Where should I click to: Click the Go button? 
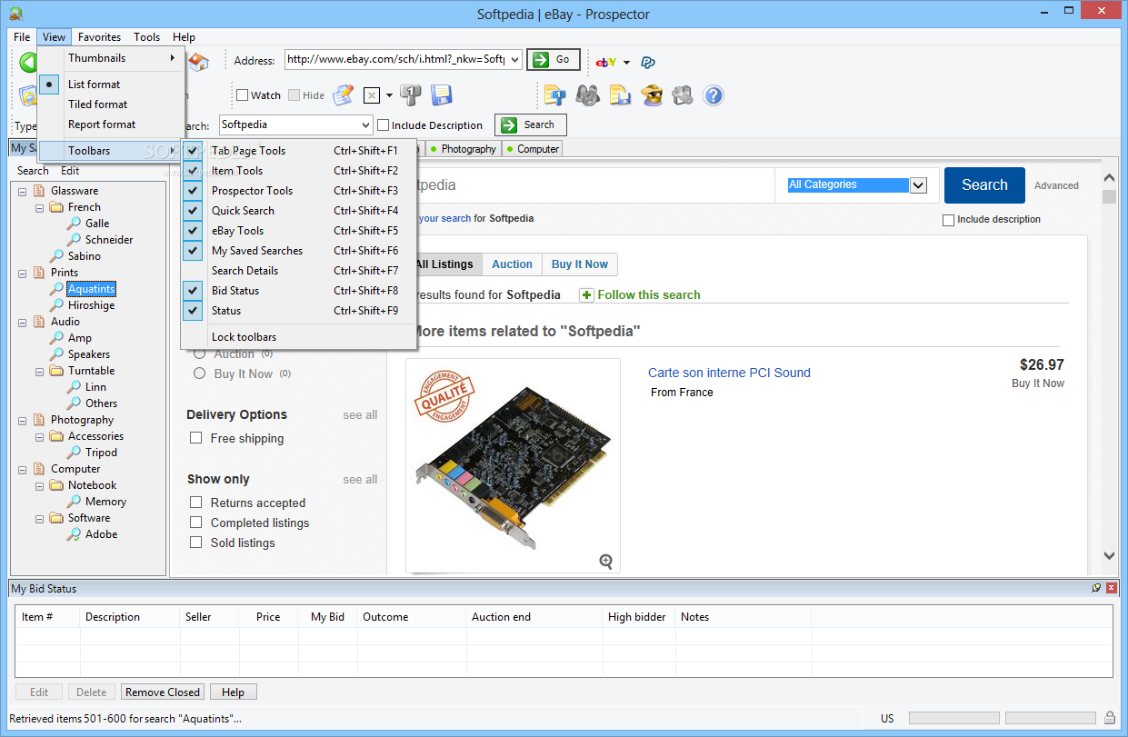(553, 60)
